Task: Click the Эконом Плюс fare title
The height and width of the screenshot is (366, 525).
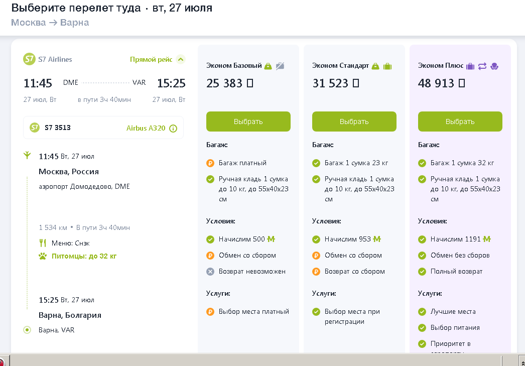Action: [441, 66]
